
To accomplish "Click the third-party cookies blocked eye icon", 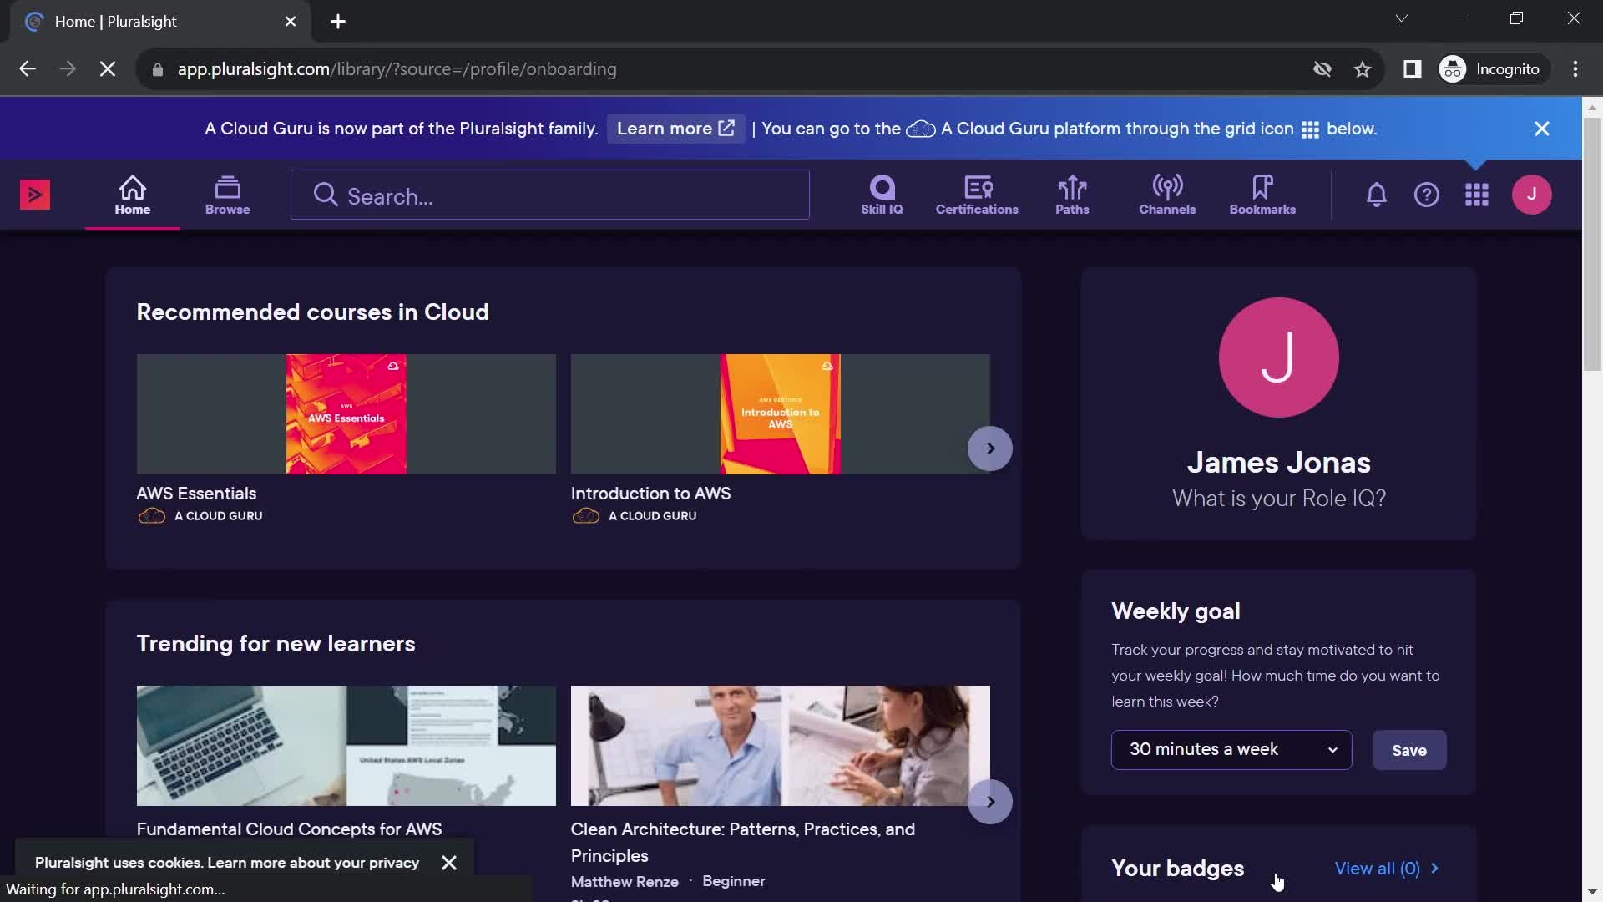I will pos(1322,69).
